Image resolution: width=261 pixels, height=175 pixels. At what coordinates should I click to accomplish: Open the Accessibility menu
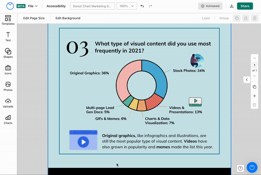[56, 7]
